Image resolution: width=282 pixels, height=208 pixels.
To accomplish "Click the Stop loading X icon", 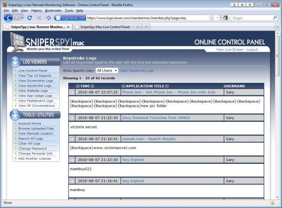I will pos(39,18).
